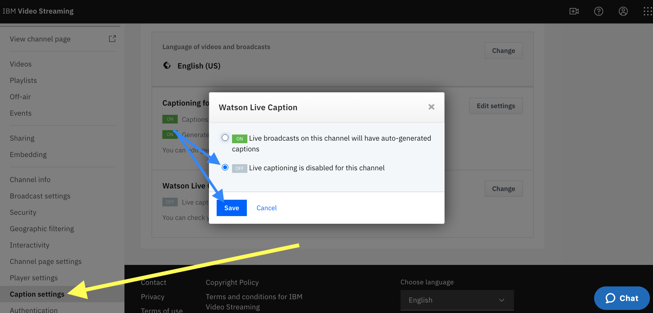Open Playlists in the sidebar
This screenshot has width=653, height=313.
[23, 80]
